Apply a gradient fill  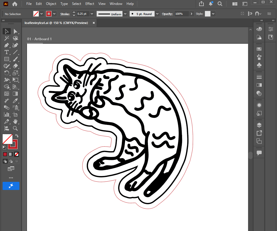click(11, 154)
